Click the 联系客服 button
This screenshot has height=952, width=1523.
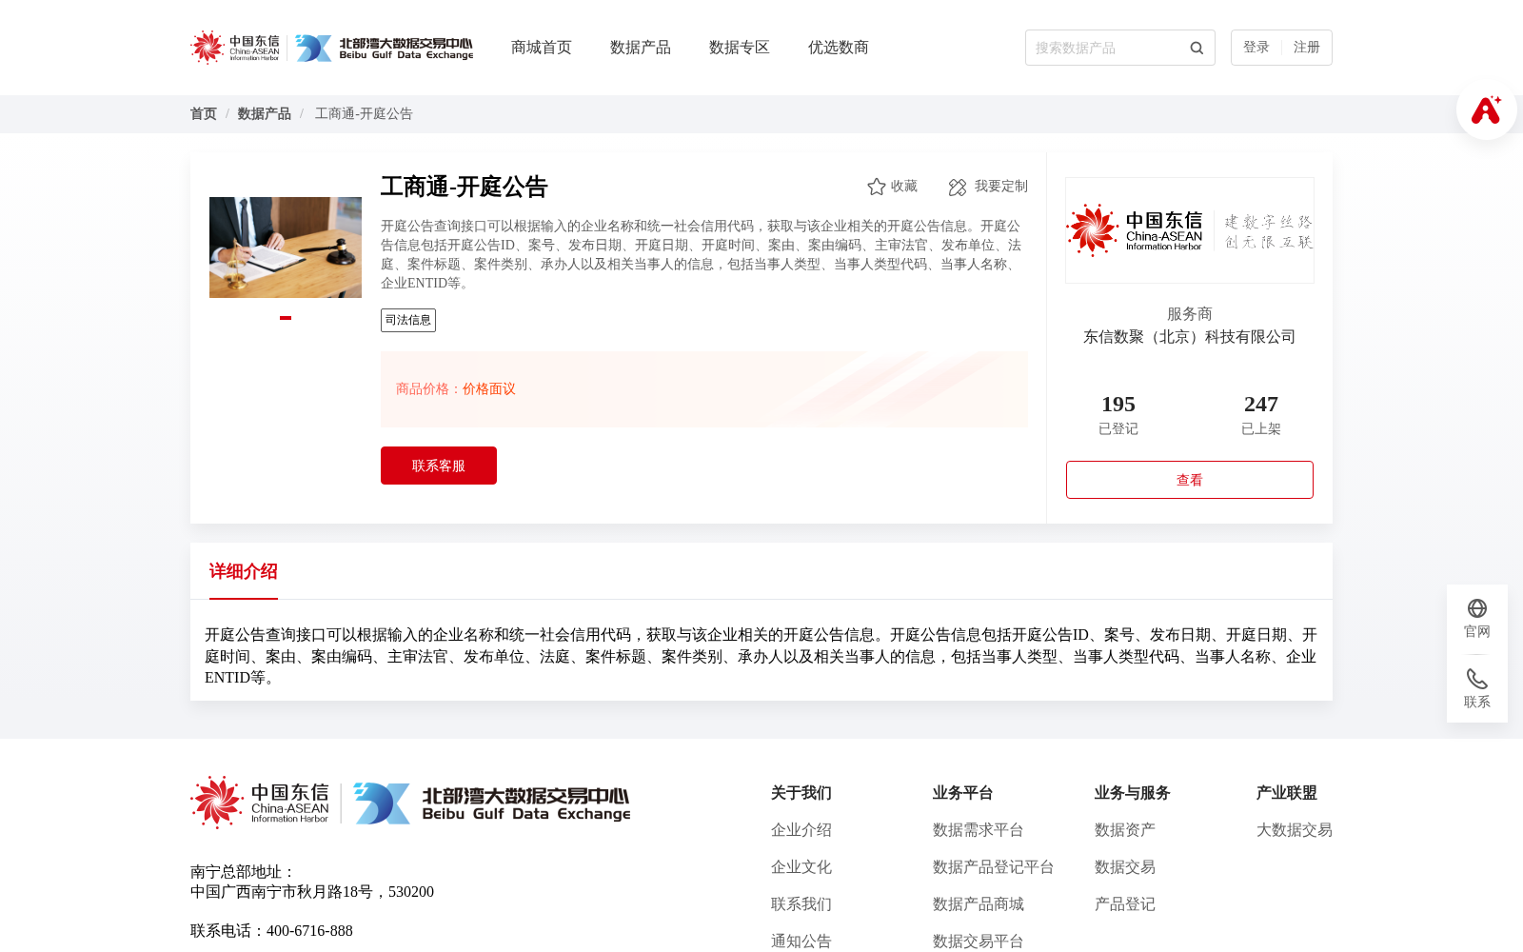click(439, 466)
